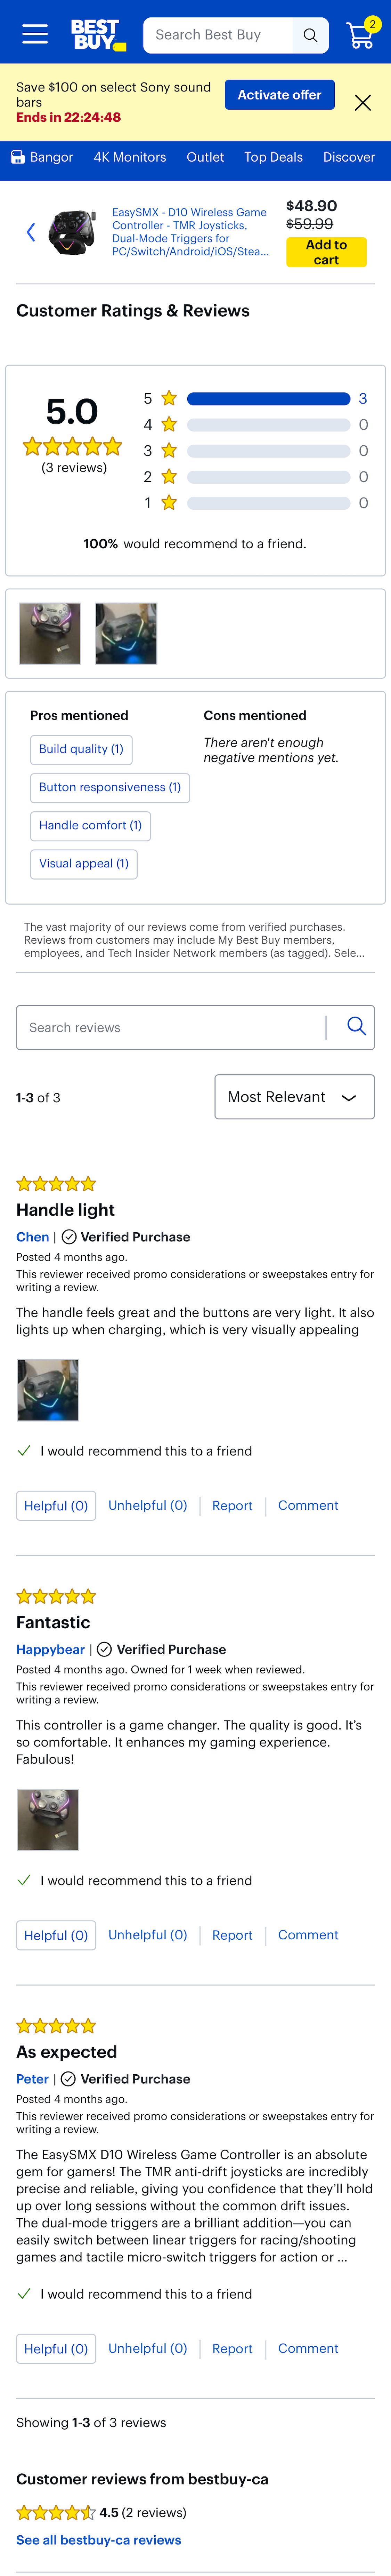Open the Most Relevant sort dropdown
391x2576 pixels.
(294, 1097)
